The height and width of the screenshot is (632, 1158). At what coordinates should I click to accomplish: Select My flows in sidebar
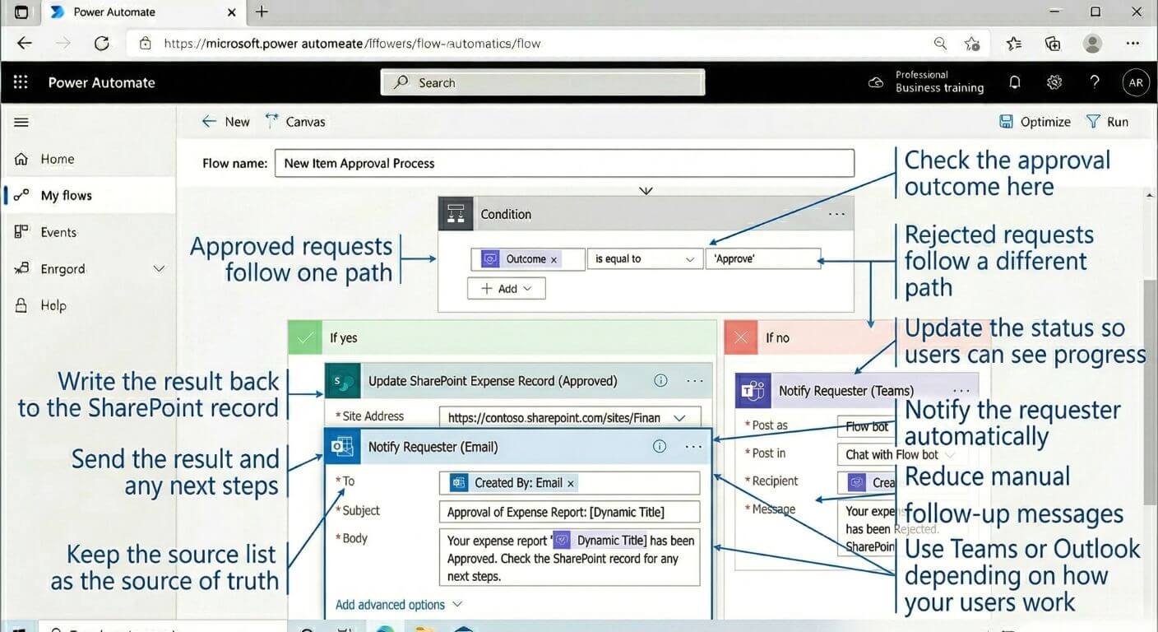tap(66, 195)
